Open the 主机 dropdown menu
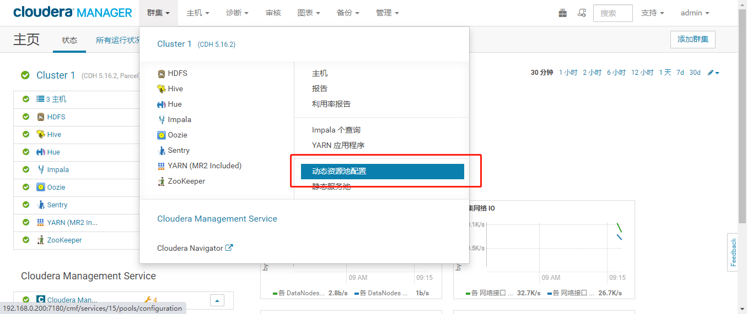The width and height of the screenshot is (747, 314). 198,13
